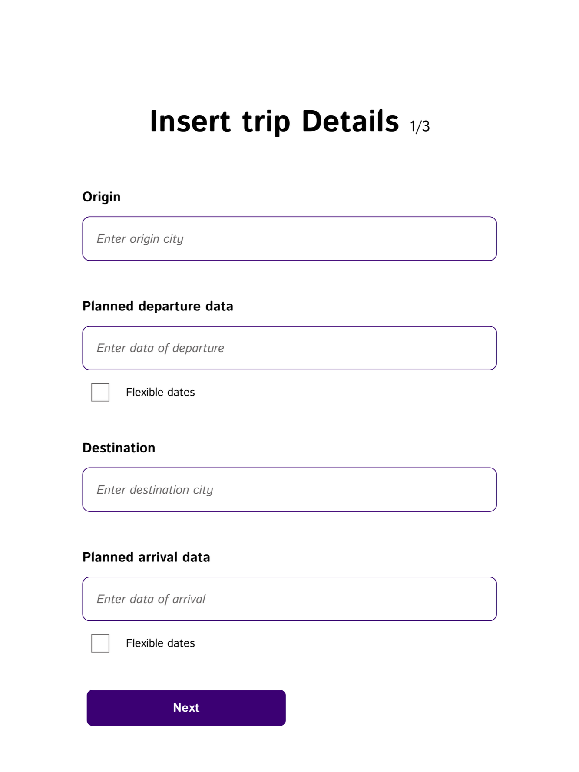Click the Planned departure data label
The width and height of the screenshot is (579, 772).
158,307
